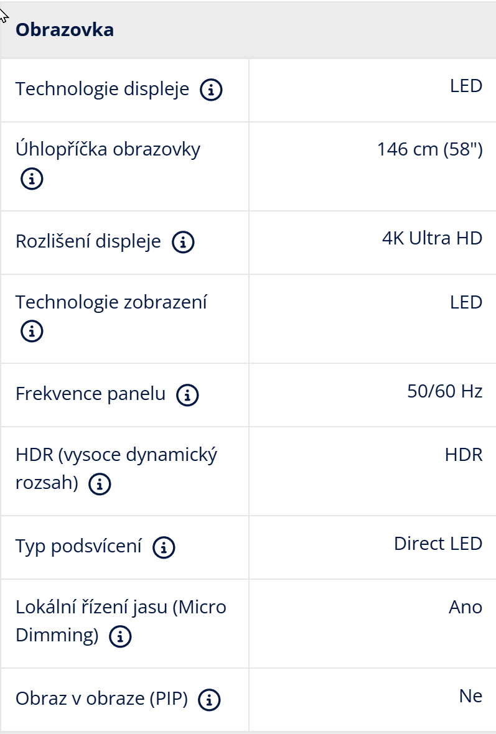496x734 pixels.
Task: Click the info icon beside Typ podsvícení
Action: point(163,548)
